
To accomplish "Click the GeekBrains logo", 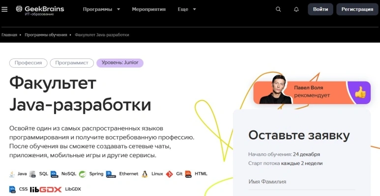I will [x=40, y=10].
